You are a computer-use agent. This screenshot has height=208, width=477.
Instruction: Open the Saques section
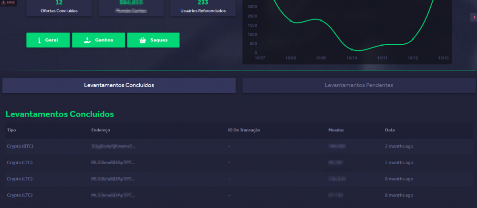click(154, 40)
